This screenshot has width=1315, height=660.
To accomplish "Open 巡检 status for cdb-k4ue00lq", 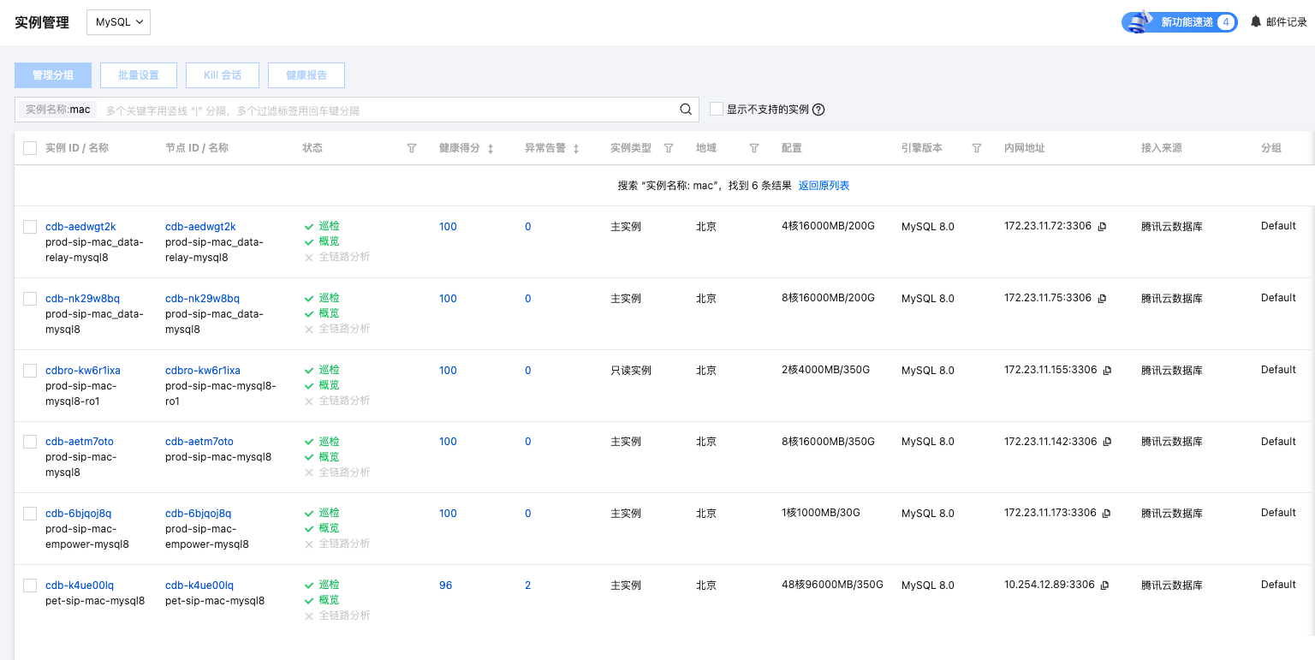I will tap(329, 585).
